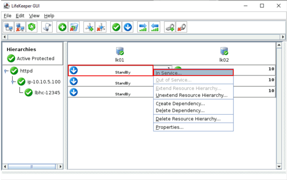The image size is (287, 180).
Task: Open the log viewer scroll icon
Action: pyautogui.click(x=47, y=27)
